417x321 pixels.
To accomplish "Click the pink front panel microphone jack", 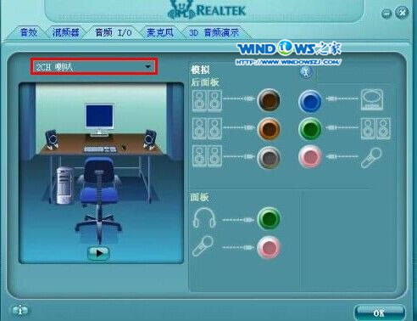I will 269,247.
